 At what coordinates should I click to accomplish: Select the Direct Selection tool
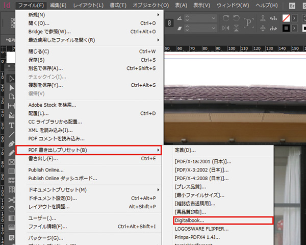click(11, 88)
